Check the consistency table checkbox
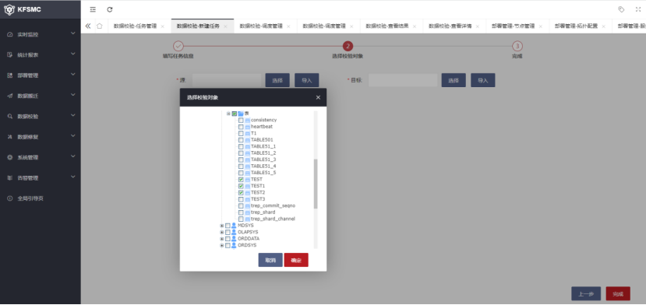646x305 pixels. click(241, 120)
